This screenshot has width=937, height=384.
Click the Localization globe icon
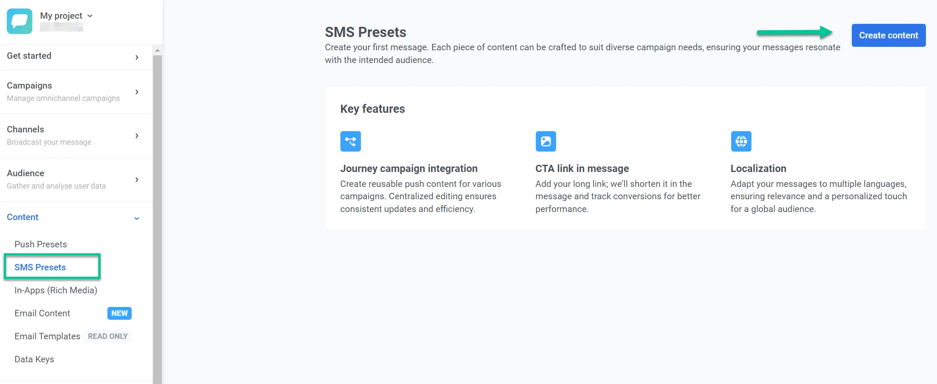point(741,141)
